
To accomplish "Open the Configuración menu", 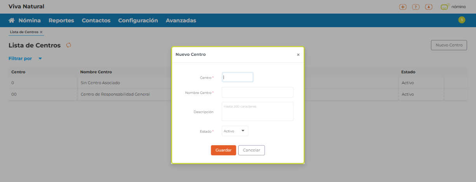I will tap(138, 21).
